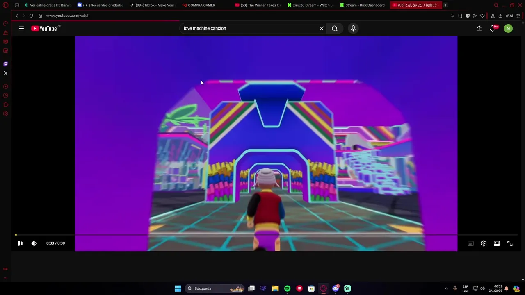The width and height of the screenshot is (525, 295).
Task: Start voice search with the microphone
Action: pyautogui.click(x=353, y=28)
